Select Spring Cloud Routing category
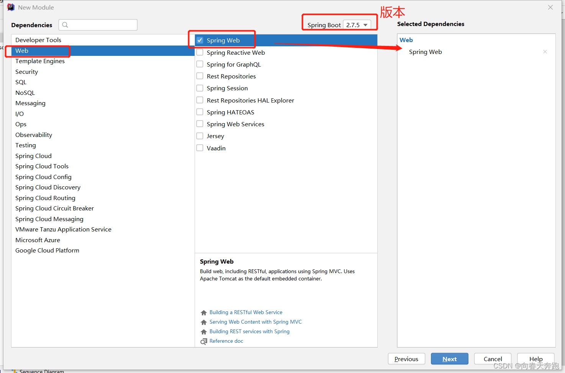 (x=103, y=198)
